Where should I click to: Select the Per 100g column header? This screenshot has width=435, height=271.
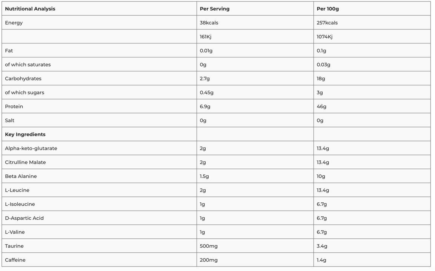pos(327,9)
